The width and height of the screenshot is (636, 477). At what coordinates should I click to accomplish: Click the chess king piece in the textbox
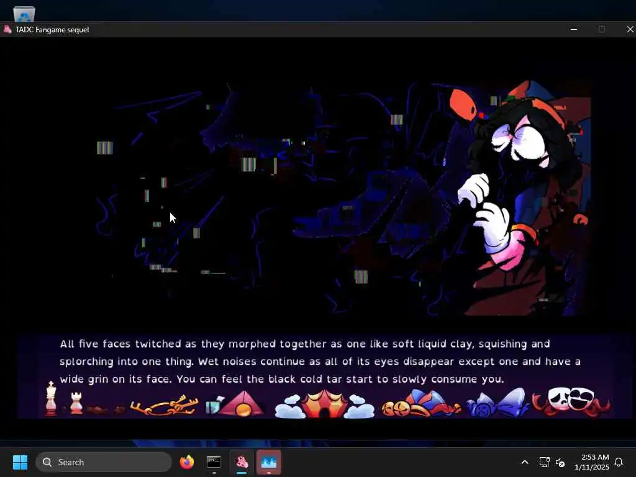[51, 398]
